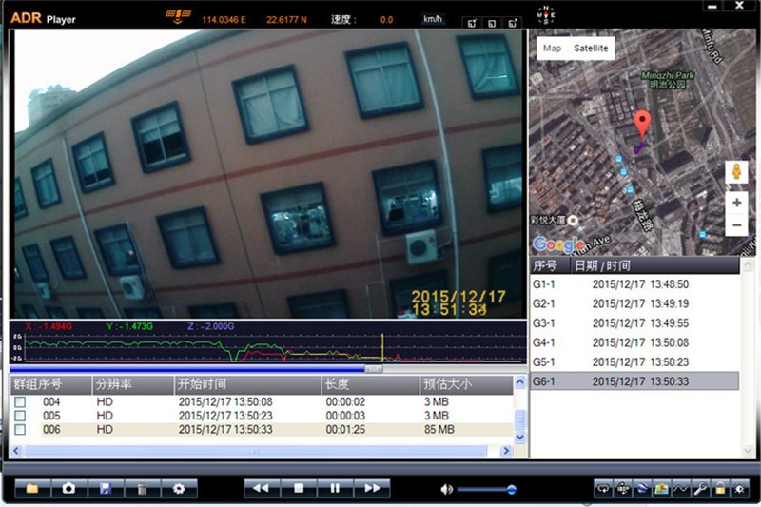The image size is (761, 507).
Task: Take a snapshot with the camera icon
Action: click(x=68, y=489)
